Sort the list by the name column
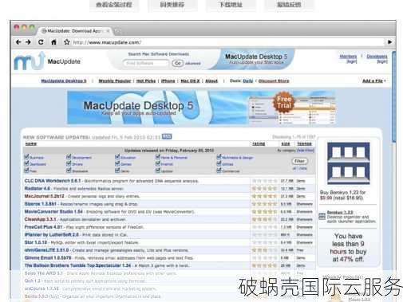This screenshot has height=302, width=403. 31,143
